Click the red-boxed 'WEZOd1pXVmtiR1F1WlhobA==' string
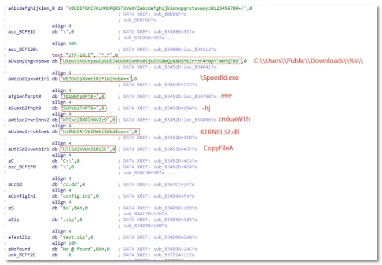 coord(97,78)
